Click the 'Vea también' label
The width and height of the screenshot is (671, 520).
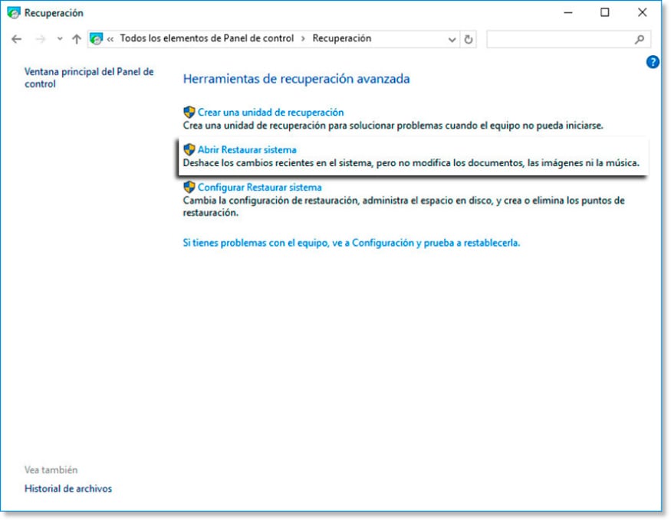51,470
